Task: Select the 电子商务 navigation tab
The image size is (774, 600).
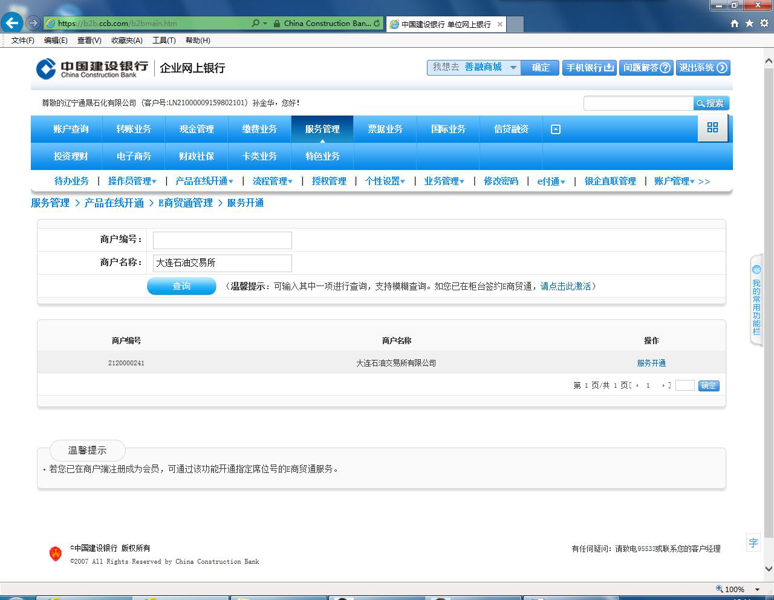Action: point(134,157)
